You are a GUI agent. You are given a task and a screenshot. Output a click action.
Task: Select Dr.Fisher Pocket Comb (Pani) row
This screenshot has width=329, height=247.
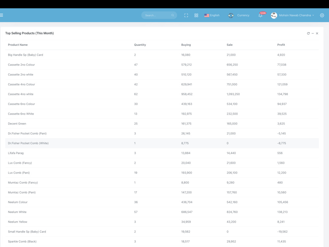pos(162,133)
